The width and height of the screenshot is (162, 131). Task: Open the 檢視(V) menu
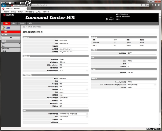tap(21, 12)
